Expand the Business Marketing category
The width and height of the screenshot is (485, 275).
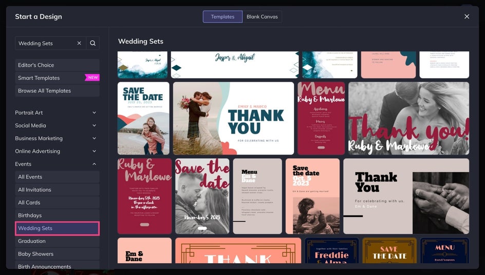coord(55,138)
